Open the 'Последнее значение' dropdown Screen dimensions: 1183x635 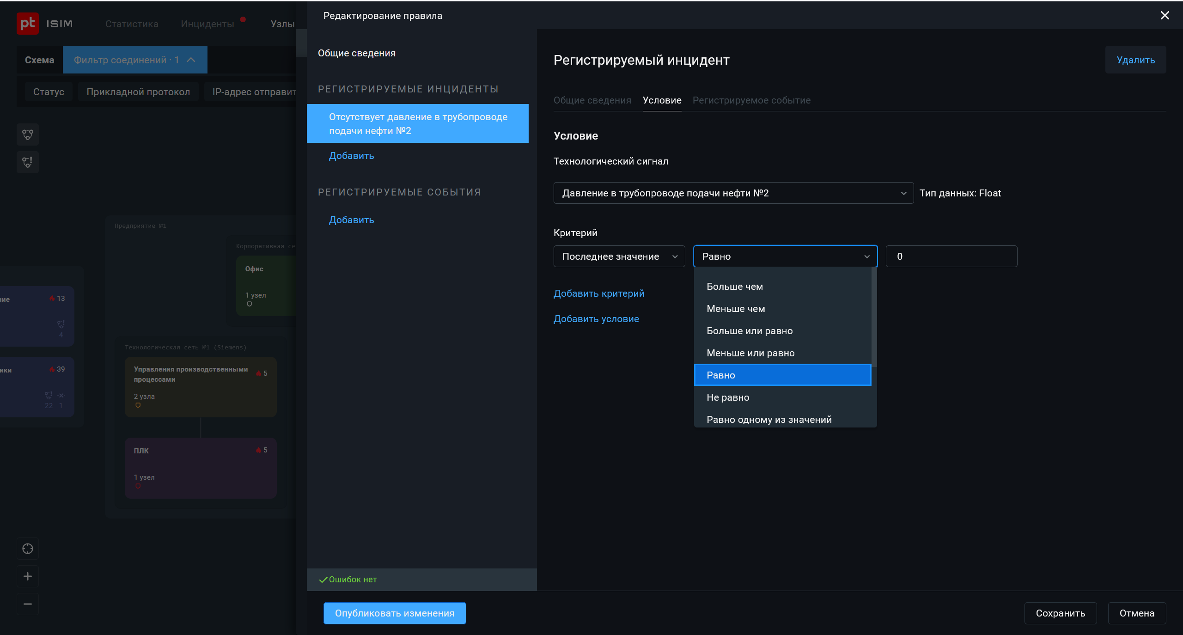[619, 256]
